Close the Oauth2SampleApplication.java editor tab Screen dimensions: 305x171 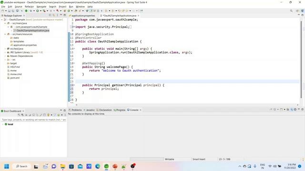(x=138, y=16)
